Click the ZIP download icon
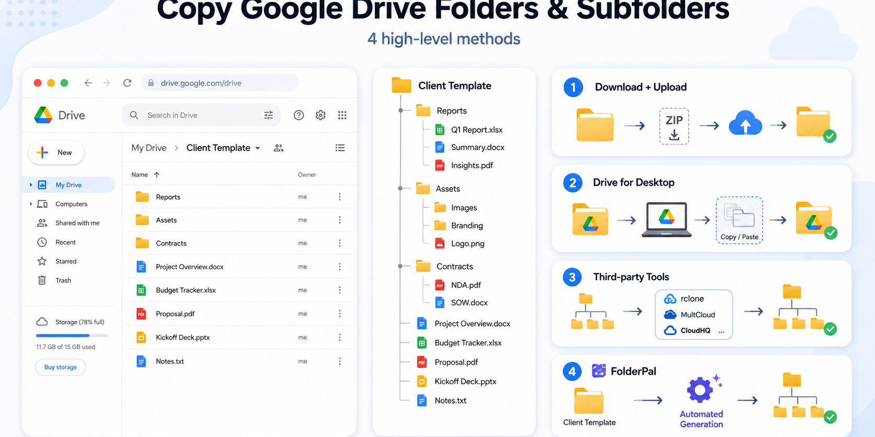Image resolution: width=875 pixels, height=437 pixels. click(x=674, y=126)
